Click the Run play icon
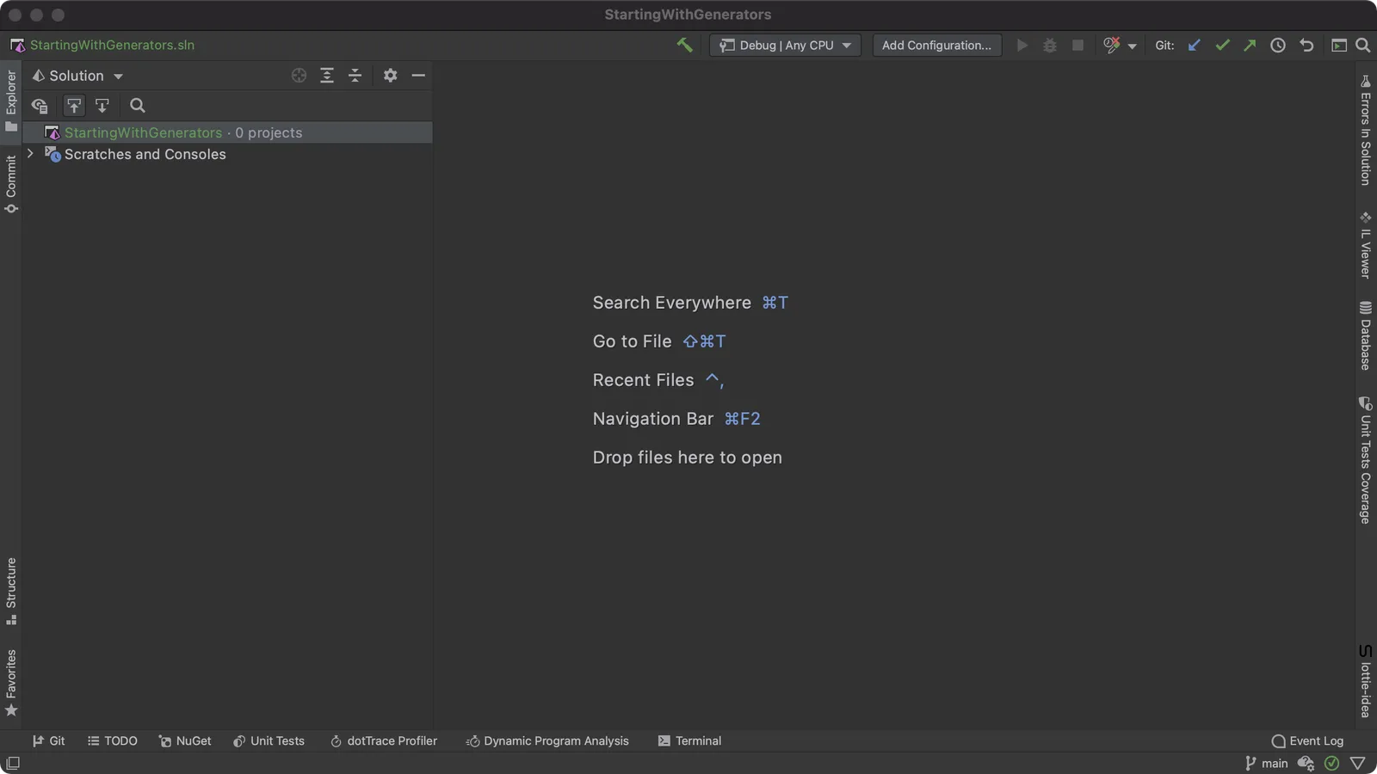Image resolution: width=1377 pixels, height=774 pixels. click(x=1022, y=45)
